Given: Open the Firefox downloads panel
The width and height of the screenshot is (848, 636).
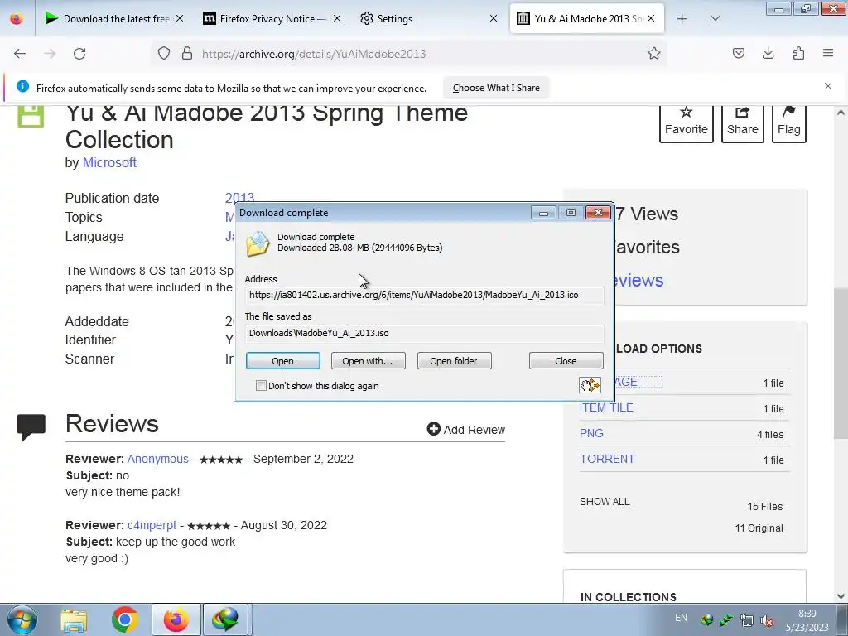Looking at the screenshot, I should (x=768, y=54).
